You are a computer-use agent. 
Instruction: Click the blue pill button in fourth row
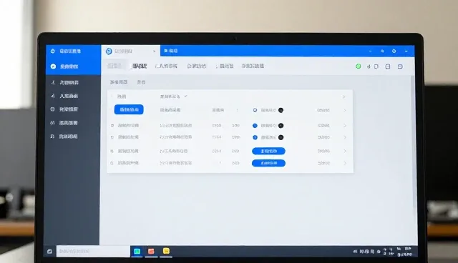pyautogui.click(x=268, y=151)
